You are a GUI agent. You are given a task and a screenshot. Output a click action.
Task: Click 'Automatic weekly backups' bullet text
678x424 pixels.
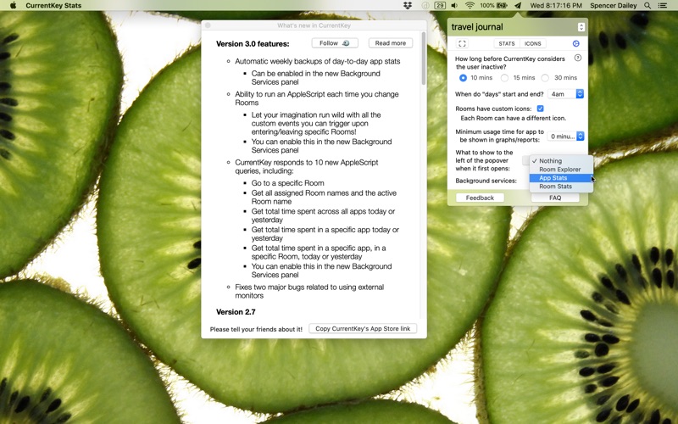317,61
